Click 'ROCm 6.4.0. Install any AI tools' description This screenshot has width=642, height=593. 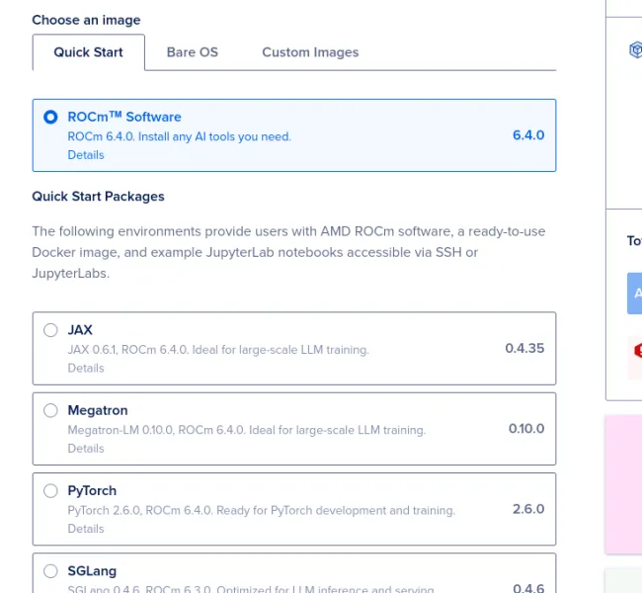(x=180, y=136)
